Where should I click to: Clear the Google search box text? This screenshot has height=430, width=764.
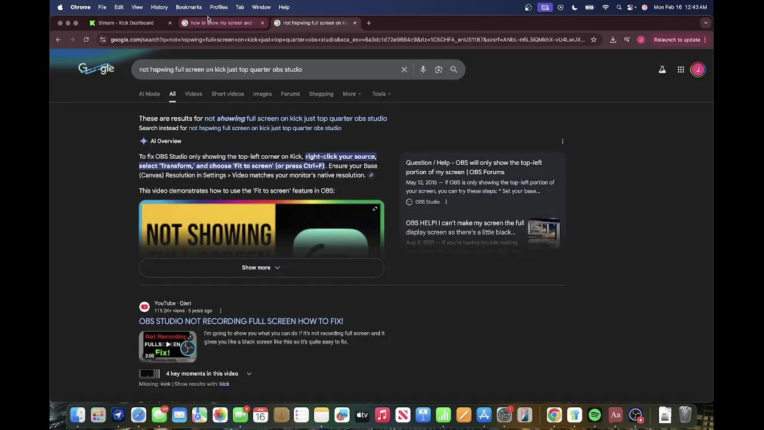(404, 69)
